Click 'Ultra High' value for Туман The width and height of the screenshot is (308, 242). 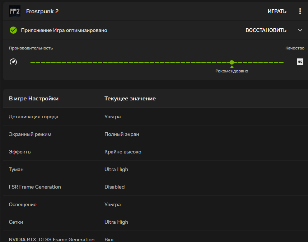tap(116, 169)
